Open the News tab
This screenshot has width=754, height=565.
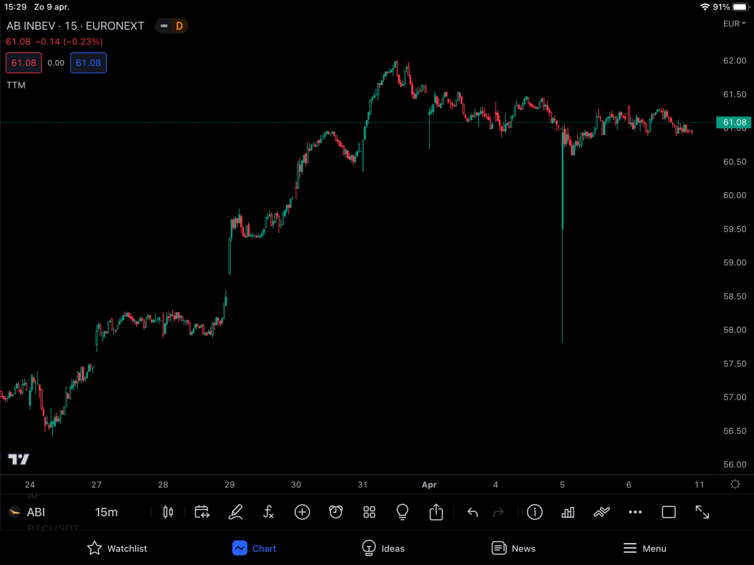click(x=513, y=548)
